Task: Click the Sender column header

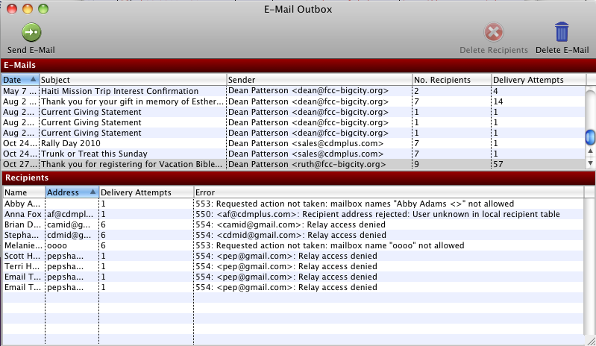Action: click(319, 80)
